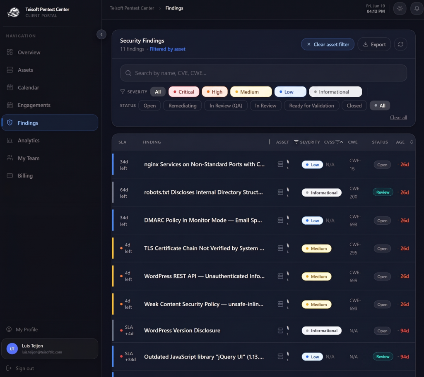This screenshot has width=424, height=377.
Task: Clear the asset filter
Action: [328, 44]
